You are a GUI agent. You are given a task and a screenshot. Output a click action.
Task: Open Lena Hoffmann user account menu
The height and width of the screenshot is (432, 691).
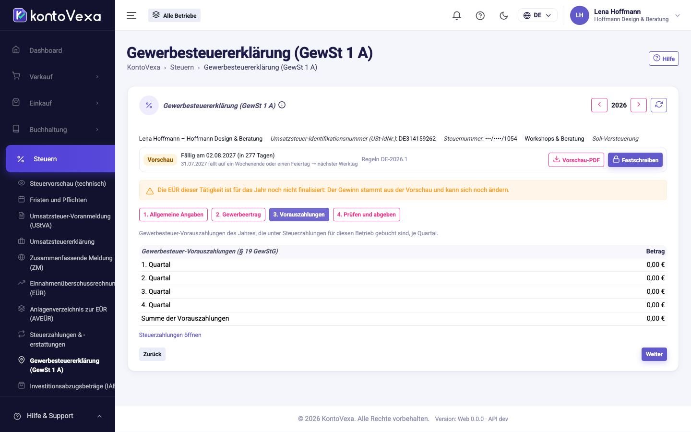tap(625, 15)
